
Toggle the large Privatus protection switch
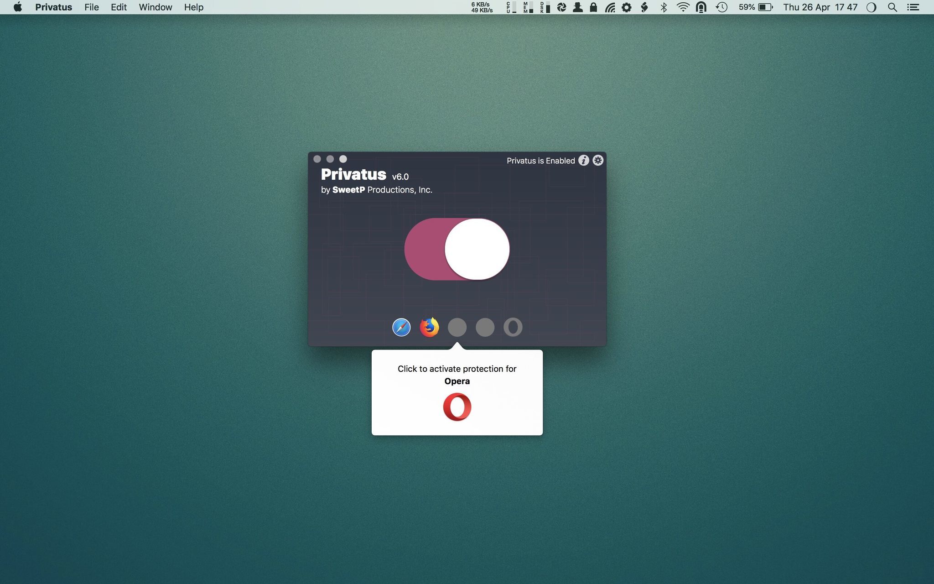pyautogui.click(x=457, y=249)
